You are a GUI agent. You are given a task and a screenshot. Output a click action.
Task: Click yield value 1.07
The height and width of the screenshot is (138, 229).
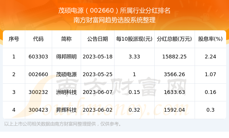(x=210, y=74)
